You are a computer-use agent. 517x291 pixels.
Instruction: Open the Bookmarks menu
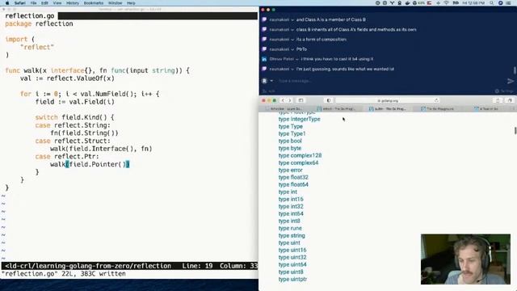(x=94, y=3)
